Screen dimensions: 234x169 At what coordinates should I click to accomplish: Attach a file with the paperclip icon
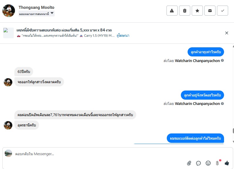(x=189, y=163)
